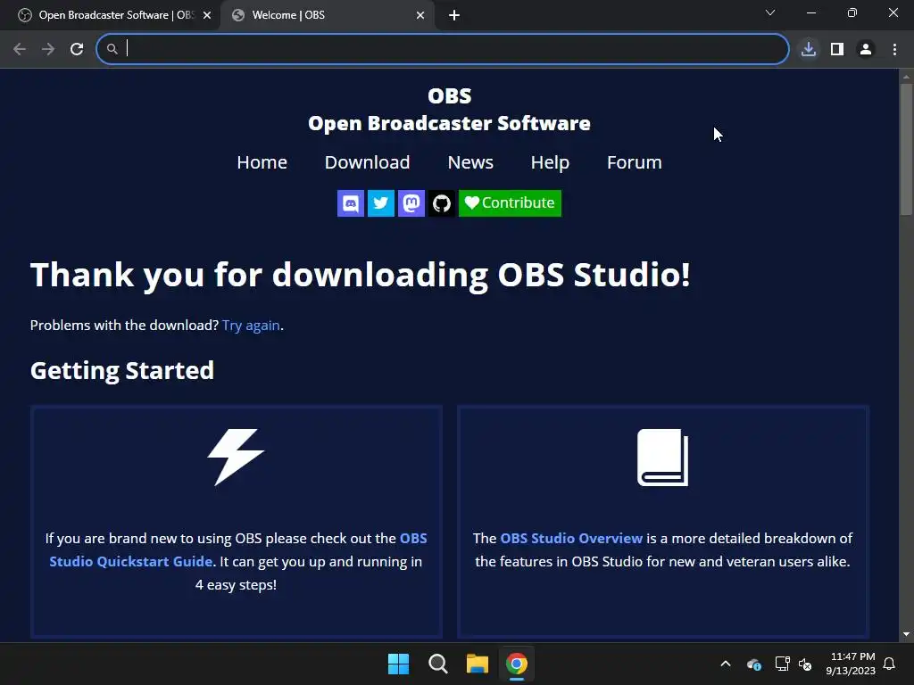The image size is (914, 685).
Task: Close the Open Broadcaster Software tab
Action: (x=207, y=15)
